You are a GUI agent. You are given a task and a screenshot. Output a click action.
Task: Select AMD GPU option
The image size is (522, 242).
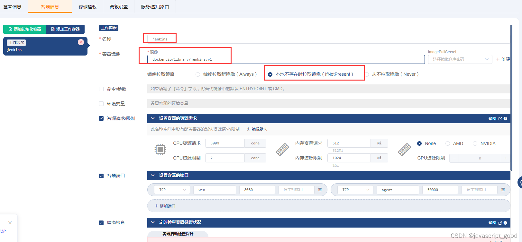tap(448, 143)
